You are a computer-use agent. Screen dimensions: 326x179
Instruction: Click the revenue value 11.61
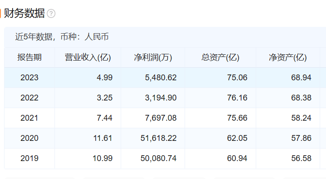click(103, 138)
